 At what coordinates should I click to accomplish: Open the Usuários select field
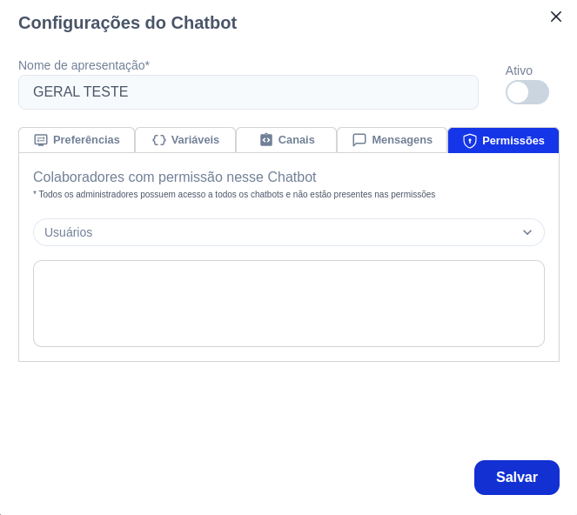point(289,232)
